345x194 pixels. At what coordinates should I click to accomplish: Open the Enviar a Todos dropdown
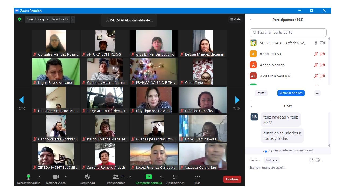(x=271, y=160)
